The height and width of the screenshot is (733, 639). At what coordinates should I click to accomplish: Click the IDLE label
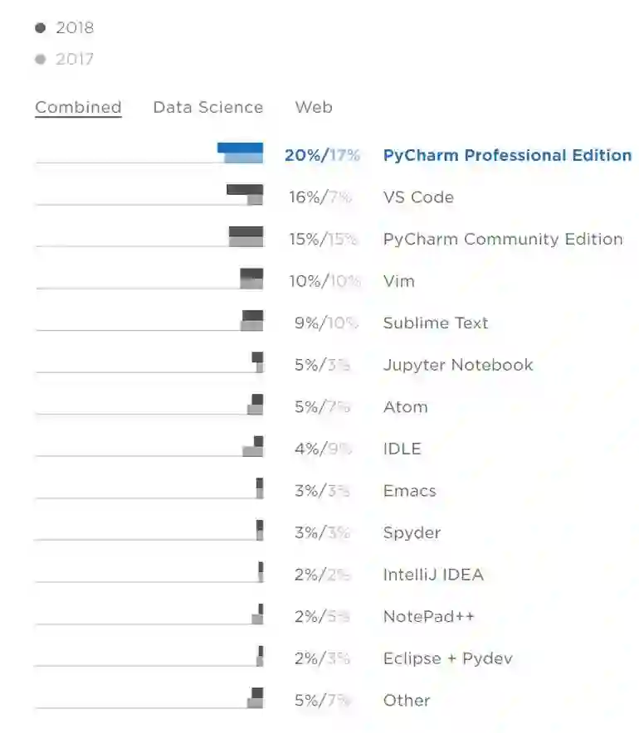coord(402,449)
